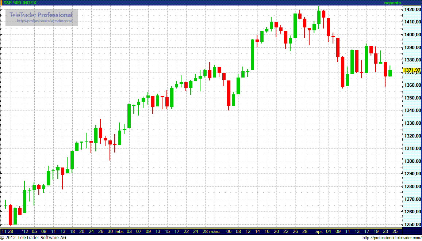Click the 1360,00 price axis label
The height and width of the screenshot is (241, 422).
[413, 85]
